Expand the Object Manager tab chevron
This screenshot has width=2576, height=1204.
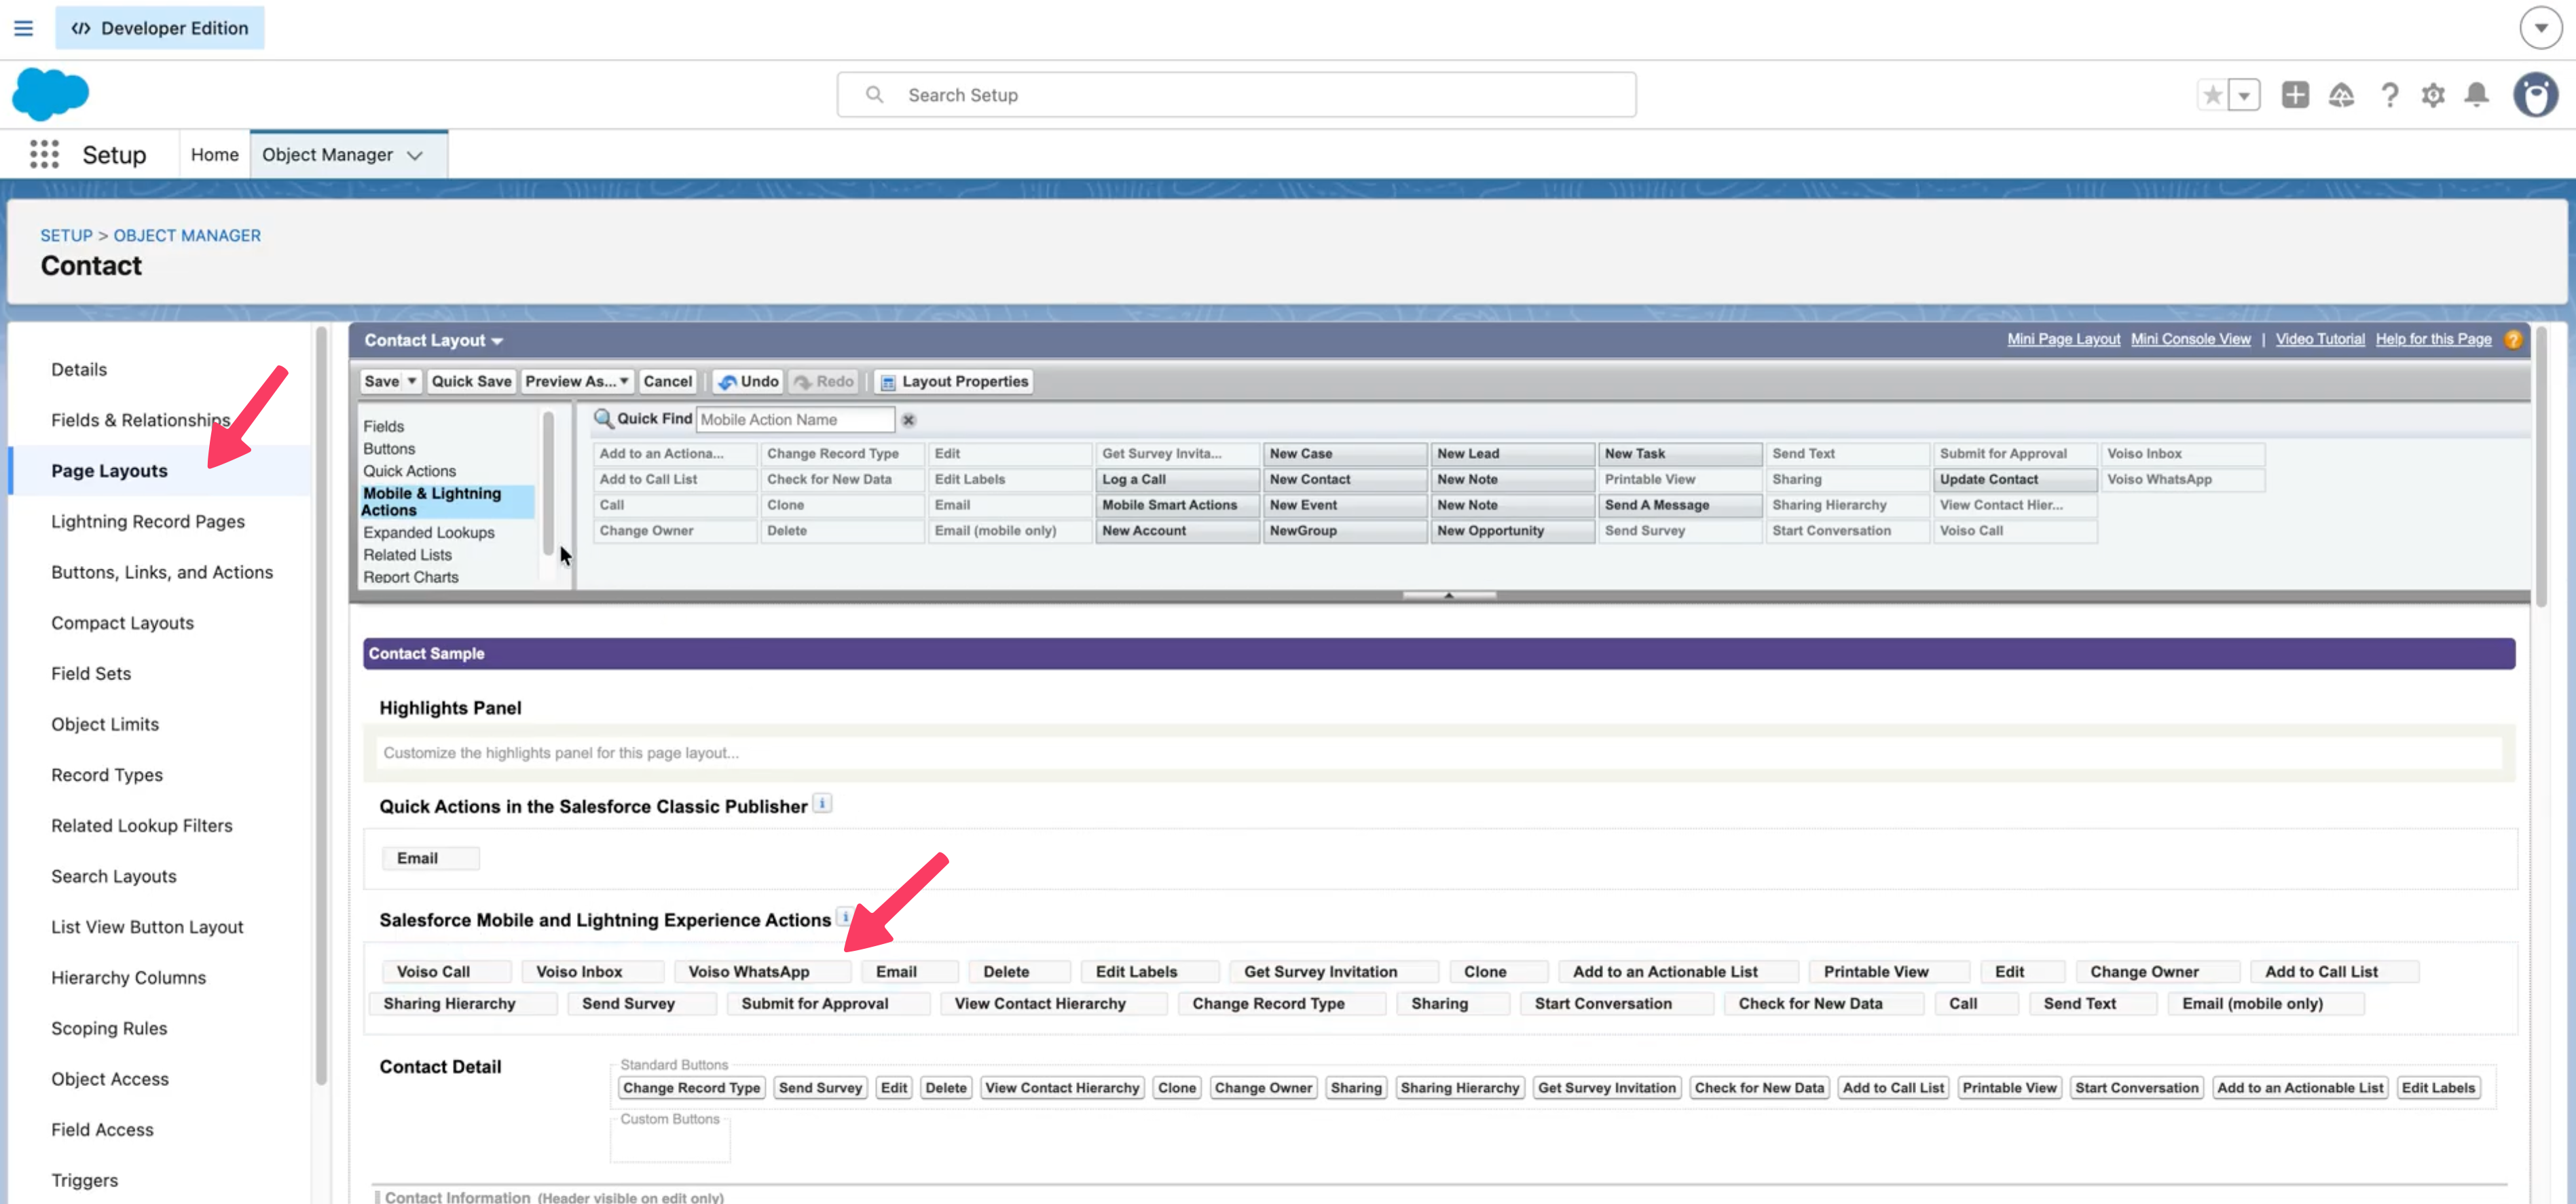coord(415,155)
